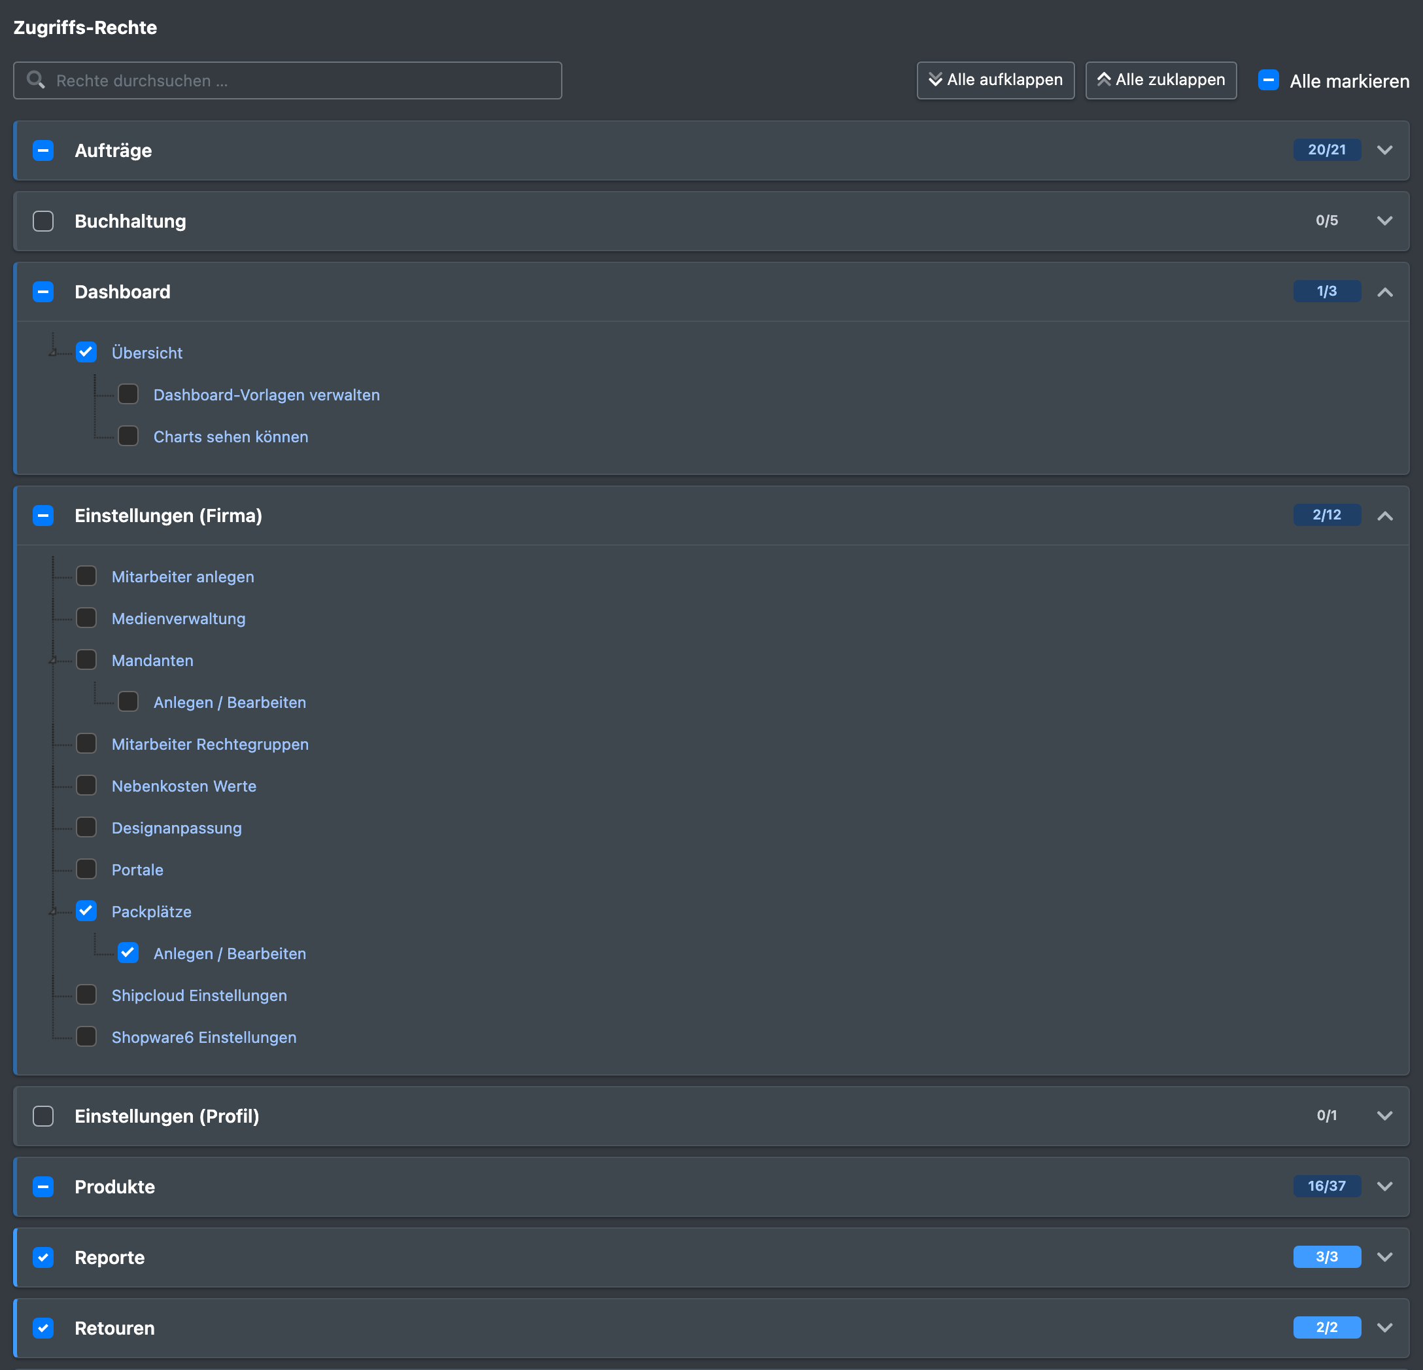The height and width of the screenshot is (1370, 1423).
Task: Check the Mandanten checkbox
Action: coord(86,660)
